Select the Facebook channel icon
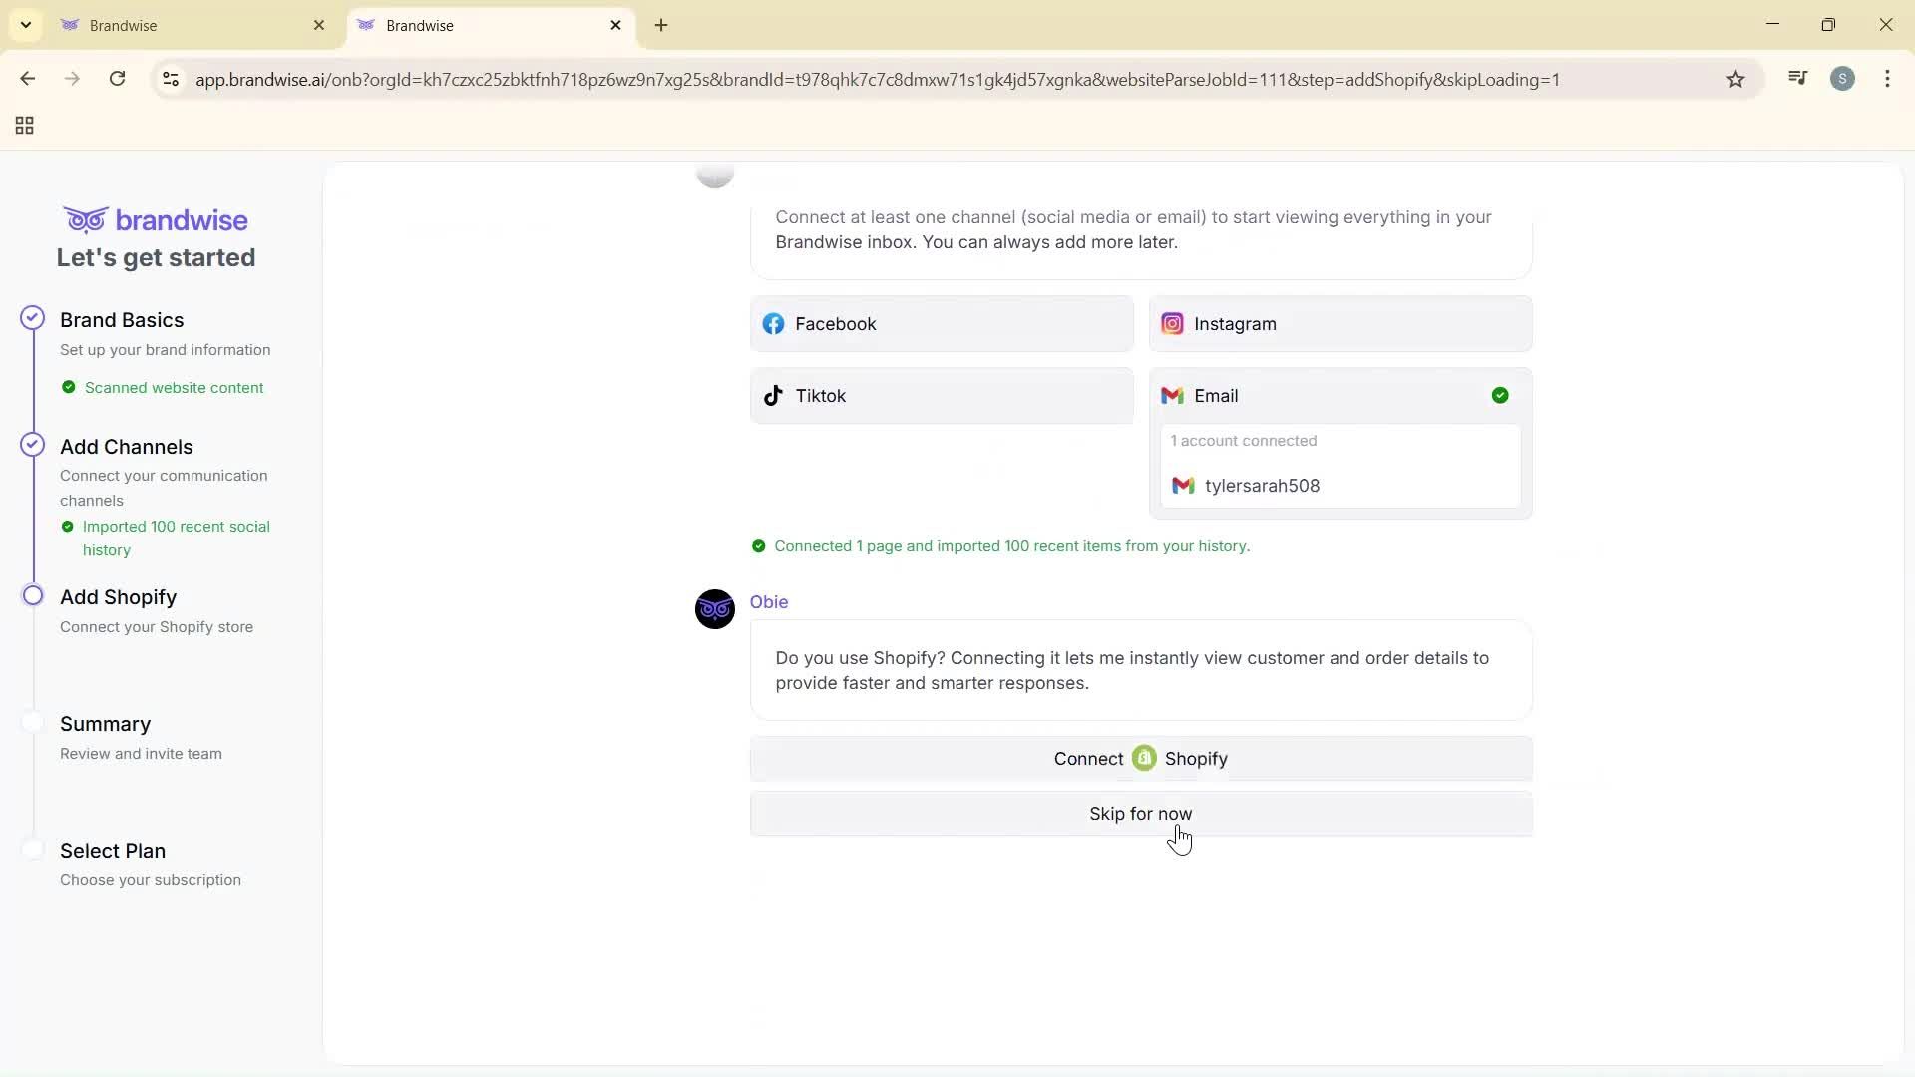The image size is (1915, 1077). tap(774, 323)
